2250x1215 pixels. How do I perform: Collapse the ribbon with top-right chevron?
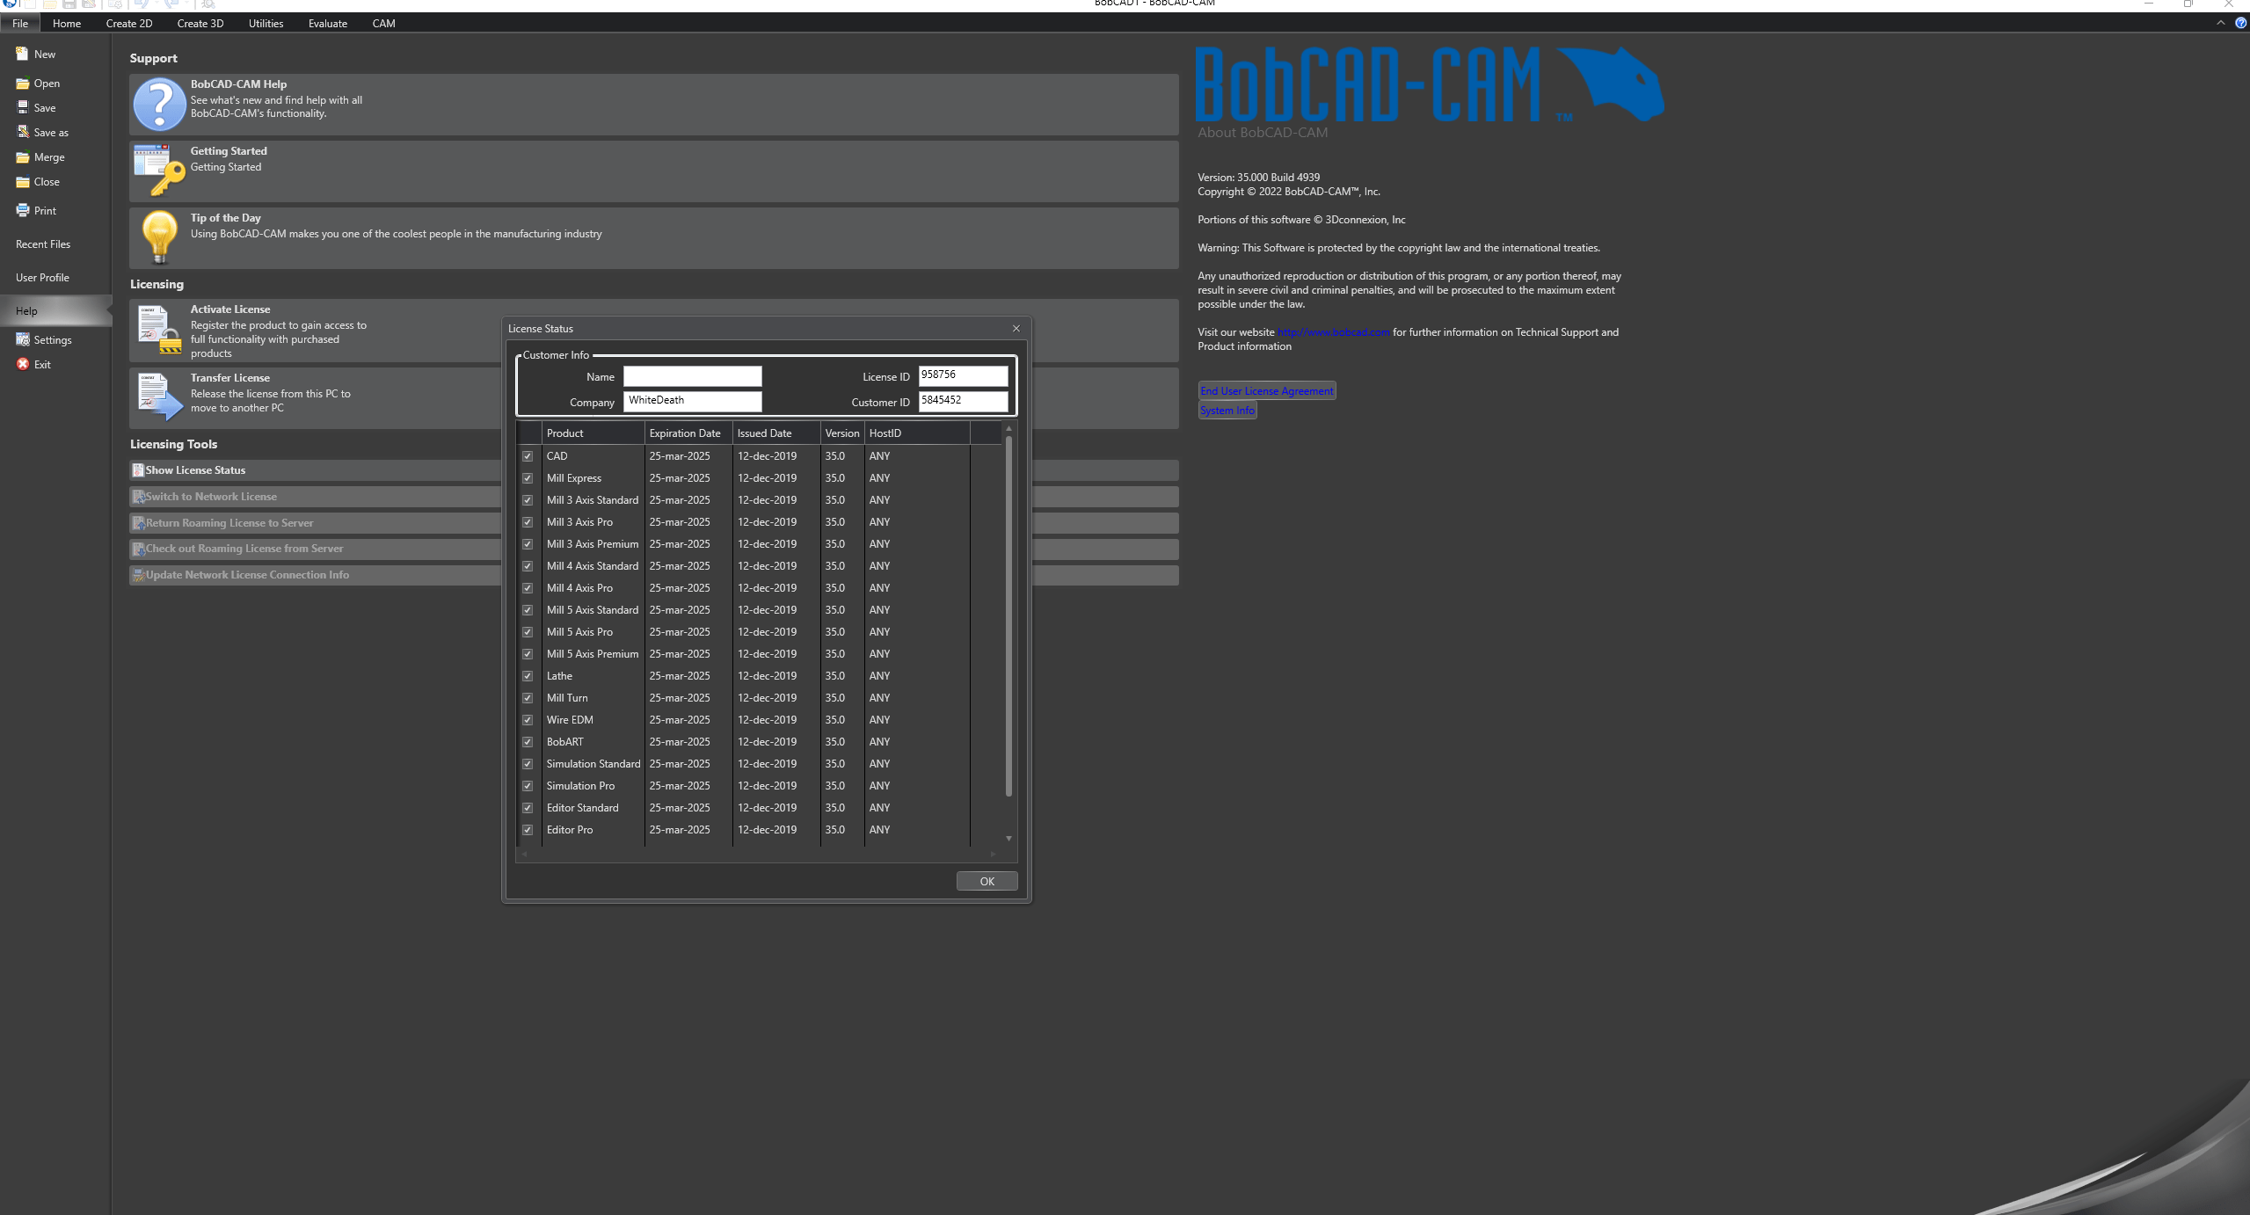2220,23
